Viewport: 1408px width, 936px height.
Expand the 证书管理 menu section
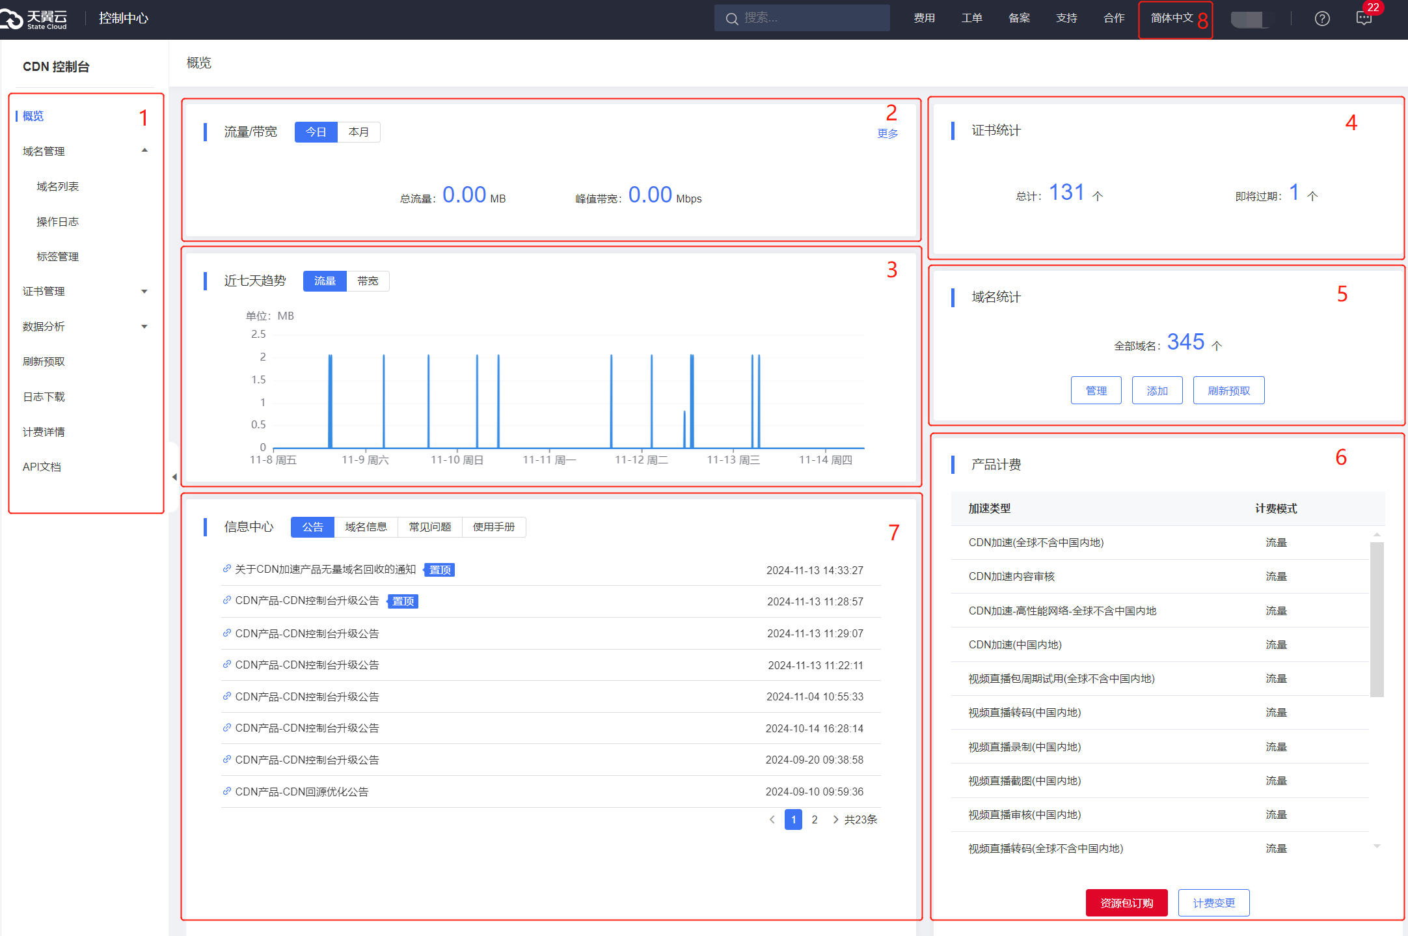(144, 291)
